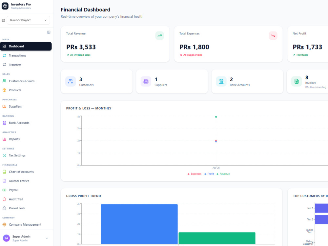Click the Financial Dashboard heading

click(x=86, y=10)
